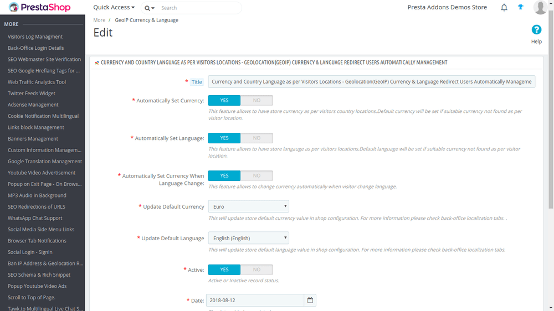
Task: Set Automatically Set Currency to NO
Action: (257, 100)
